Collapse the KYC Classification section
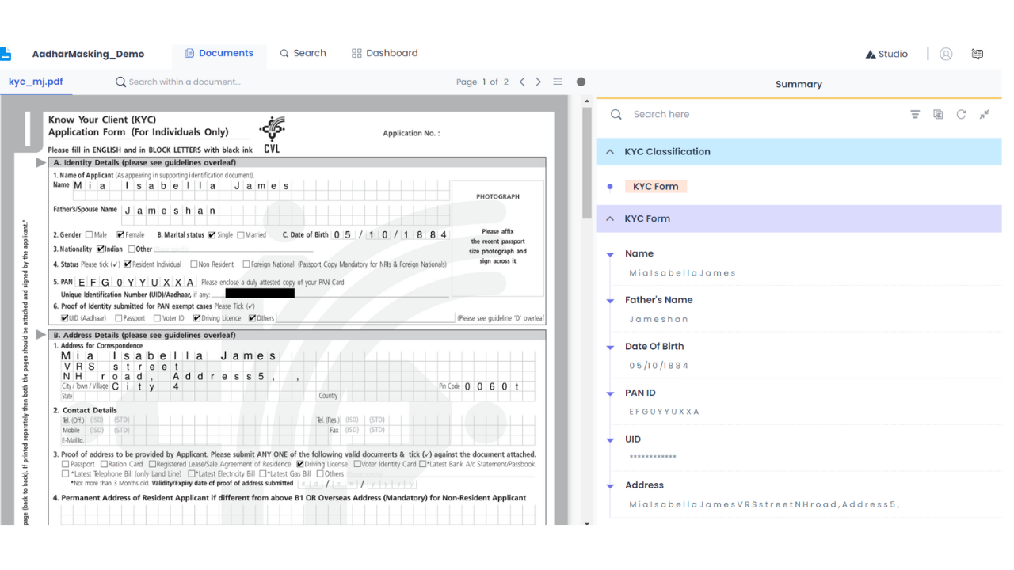 click(610, 151)
